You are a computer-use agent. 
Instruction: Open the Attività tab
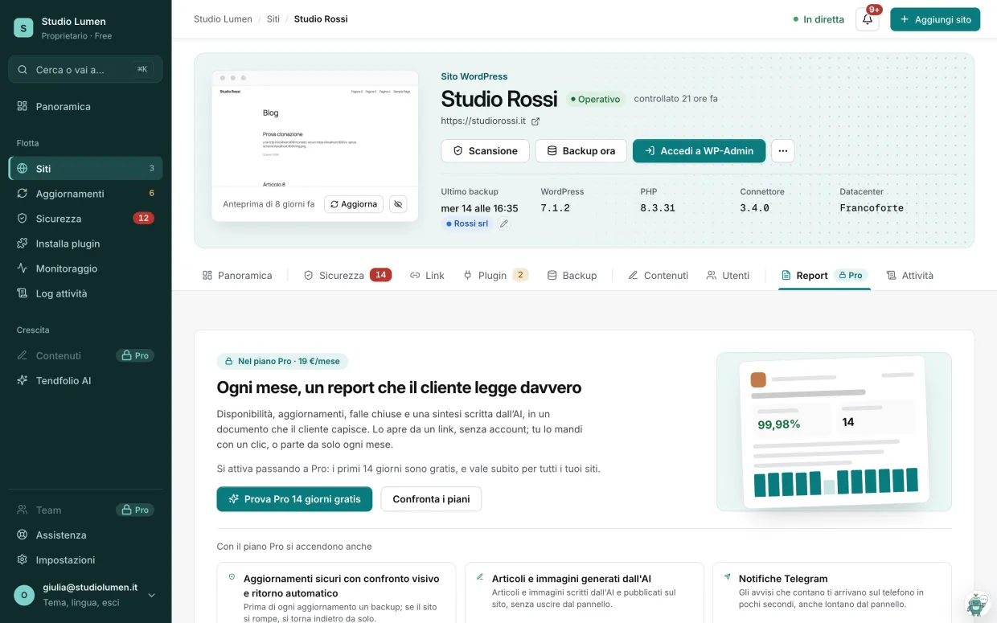tap(910, 275)
